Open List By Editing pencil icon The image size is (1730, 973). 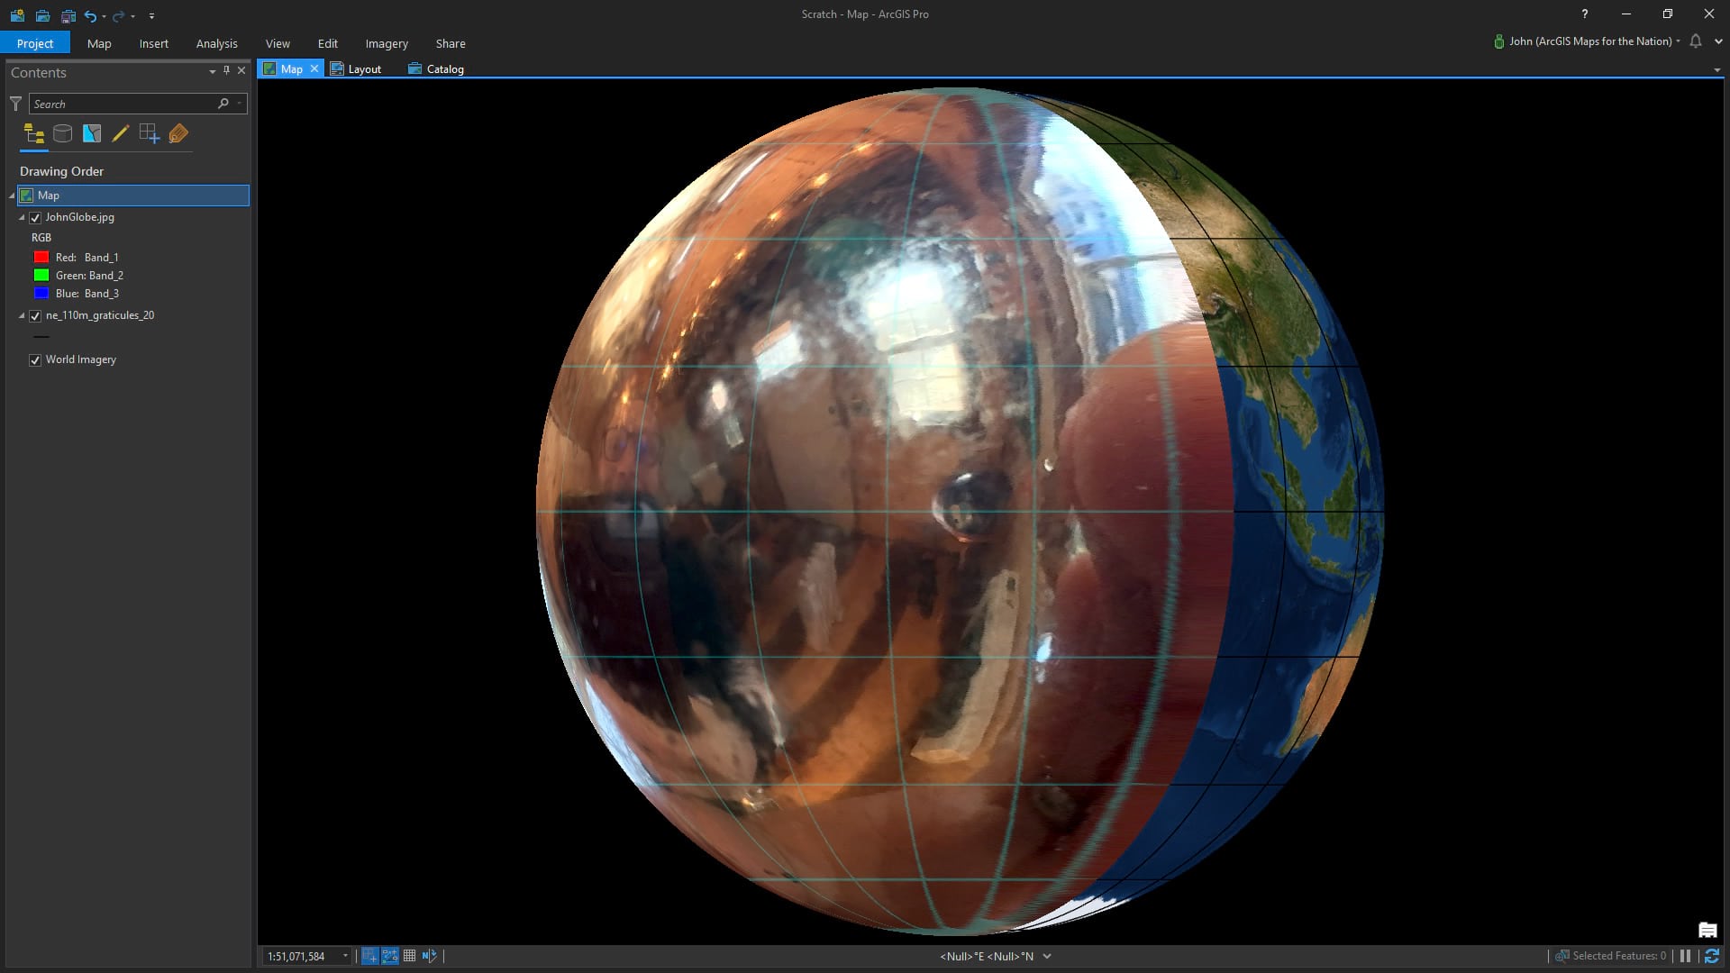pyautogui.click(x=120, y=134)
